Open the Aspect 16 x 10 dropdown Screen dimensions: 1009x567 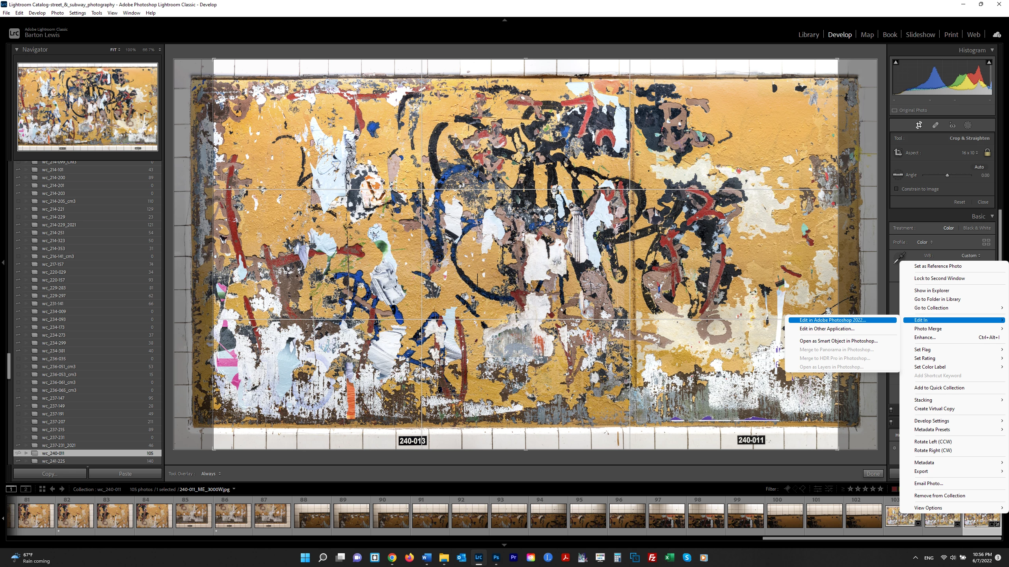click(x=970, y=153)
